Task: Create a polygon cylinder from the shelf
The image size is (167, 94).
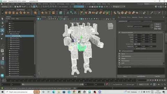Action: [x=14, y=13]
